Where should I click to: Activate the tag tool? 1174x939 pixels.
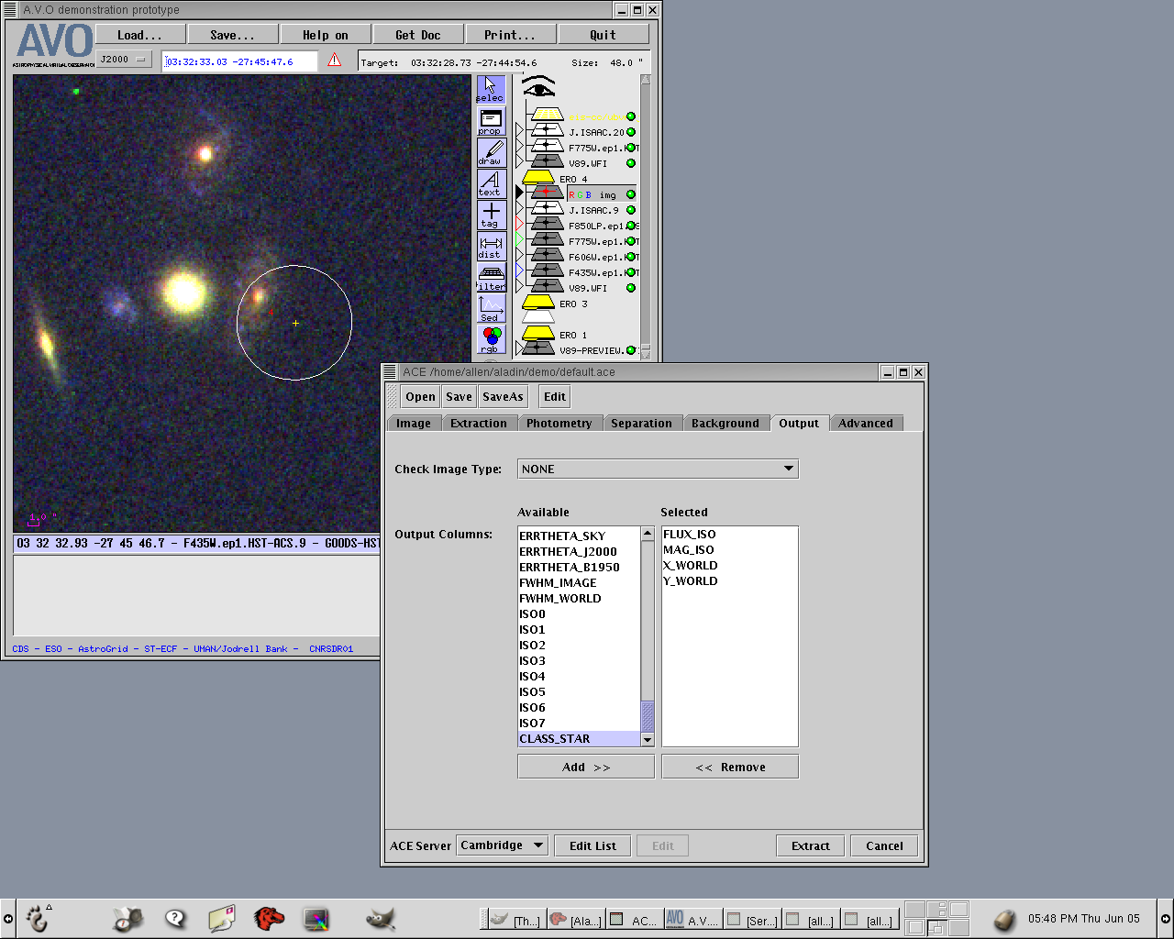coord(491,214)
